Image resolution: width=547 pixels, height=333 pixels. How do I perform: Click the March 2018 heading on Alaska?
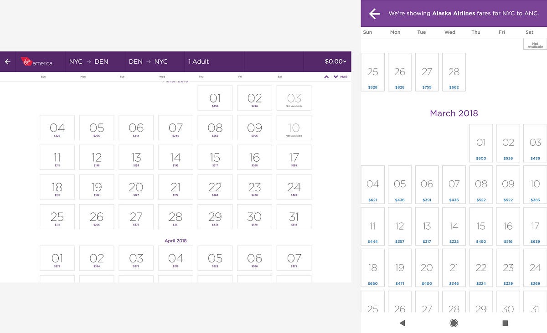click(454, 113)
